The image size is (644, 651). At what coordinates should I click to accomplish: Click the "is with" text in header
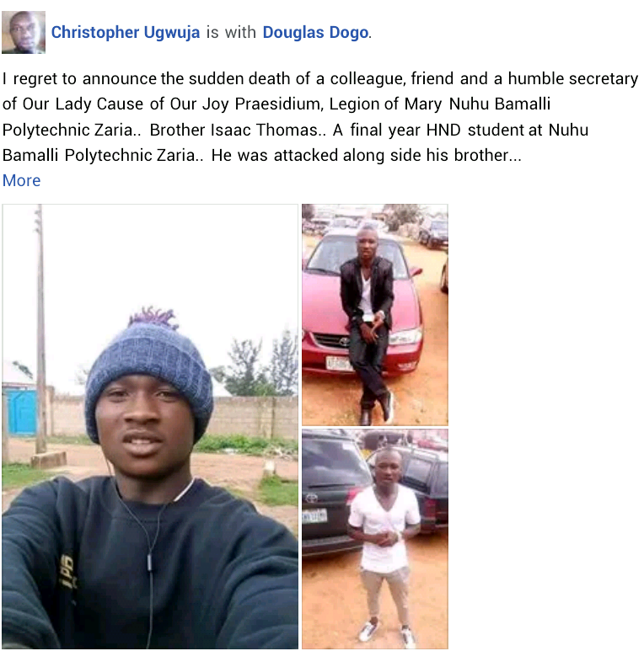click(231, 32)
